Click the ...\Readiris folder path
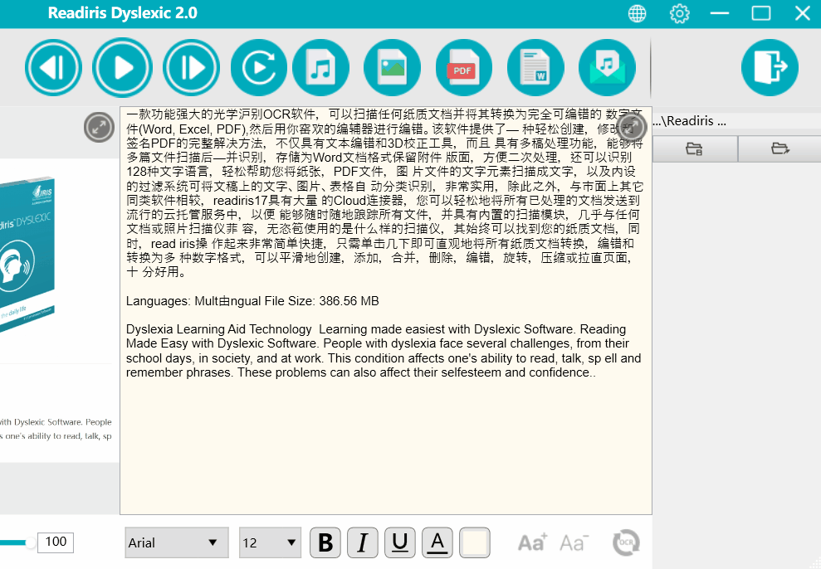 (689, 121)
